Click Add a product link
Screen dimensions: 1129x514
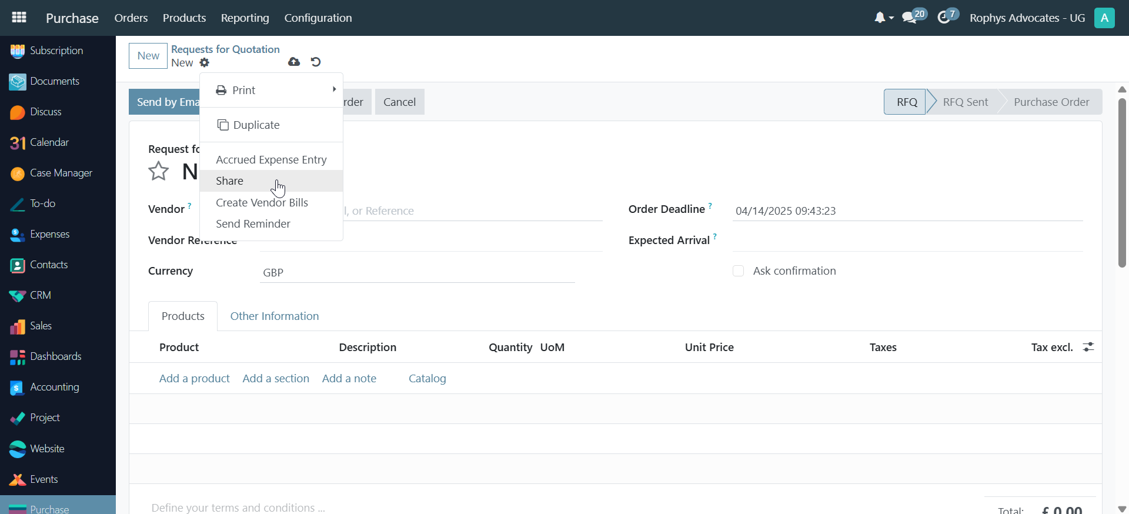tap(195, 378)
